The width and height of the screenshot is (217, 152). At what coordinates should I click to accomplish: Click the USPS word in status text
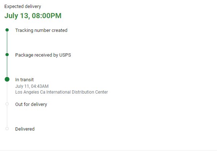[x=65, y=55]
